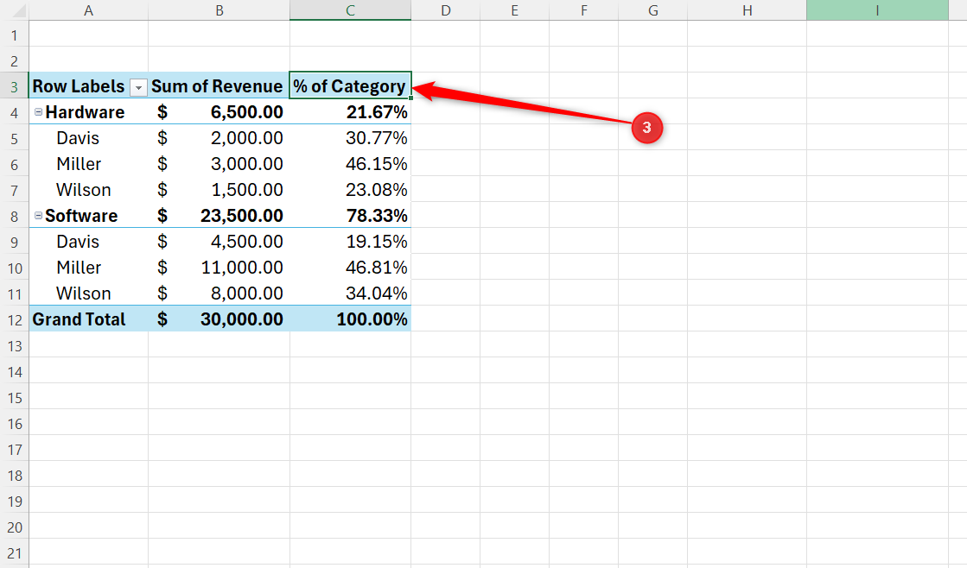
Task: Open the Row Labels filter dropdown
Action: 139,88
